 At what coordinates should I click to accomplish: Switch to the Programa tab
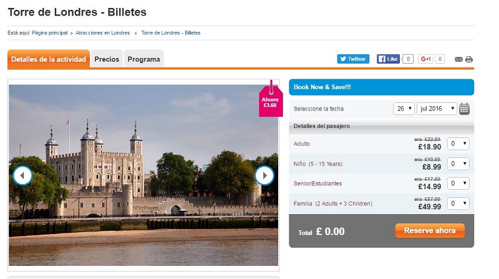tap(143, 59)
